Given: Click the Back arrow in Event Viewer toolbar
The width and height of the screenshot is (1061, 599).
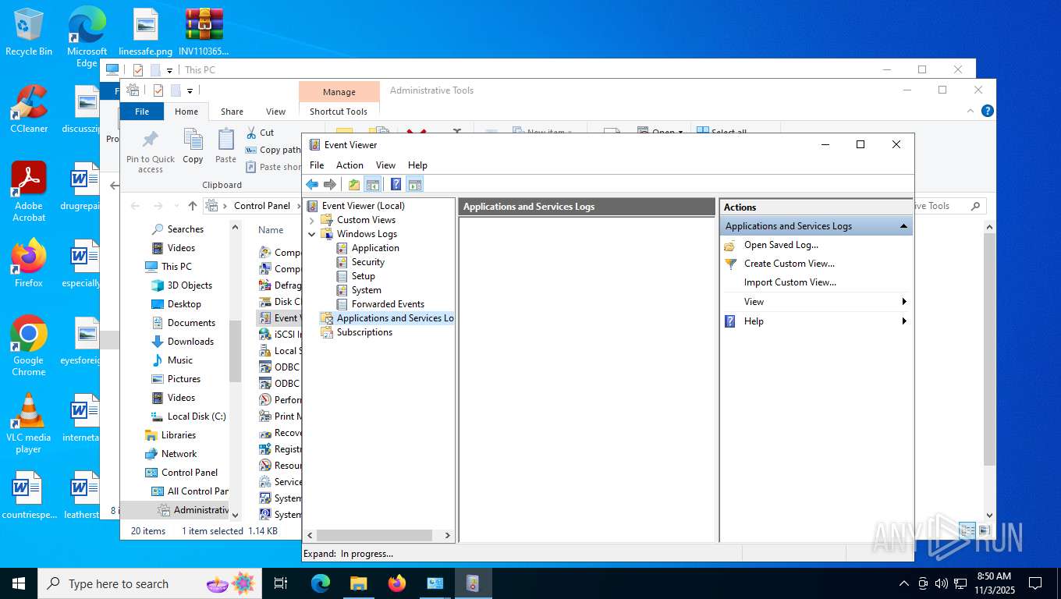Looking at the screenshot, I should [312, 185].
